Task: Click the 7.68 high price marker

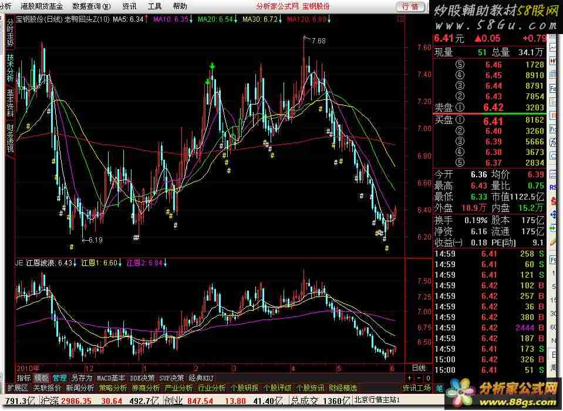Action: pos(318,41)
